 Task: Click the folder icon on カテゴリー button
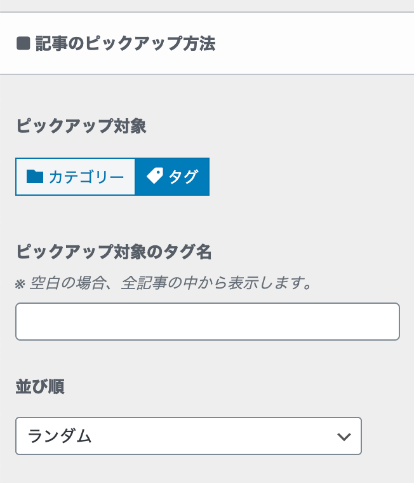pyautogui.click(x=35, y=177)
